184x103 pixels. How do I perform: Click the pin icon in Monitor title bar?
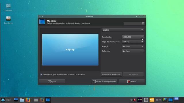(x=43, y=17)
